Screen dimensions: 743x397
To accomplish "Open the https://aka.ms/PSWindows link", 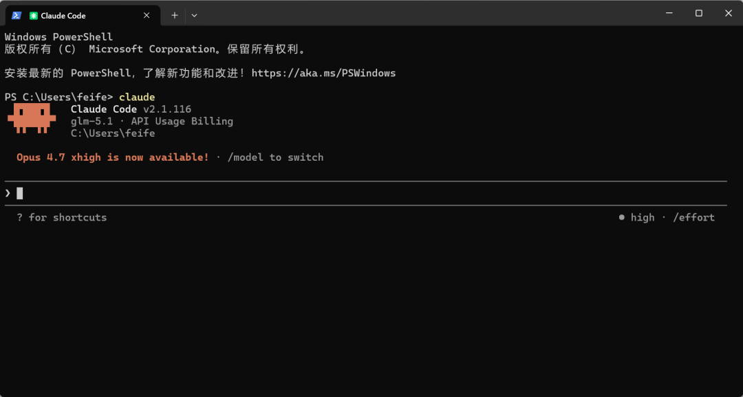I will tap(324, 73).
